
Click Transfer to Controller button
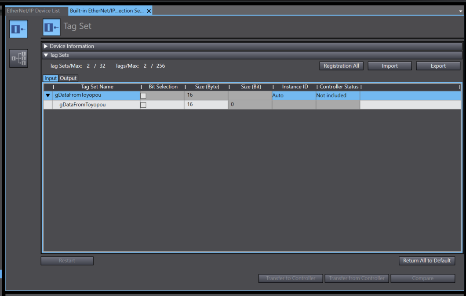[291, 278]
